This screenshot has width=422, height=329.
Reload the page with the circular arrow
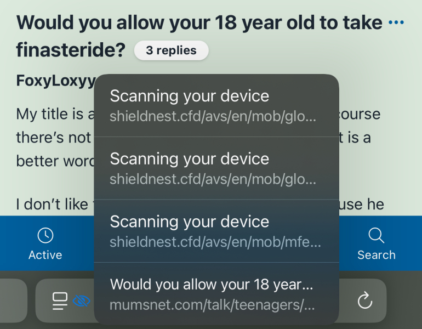pos(364,300)
